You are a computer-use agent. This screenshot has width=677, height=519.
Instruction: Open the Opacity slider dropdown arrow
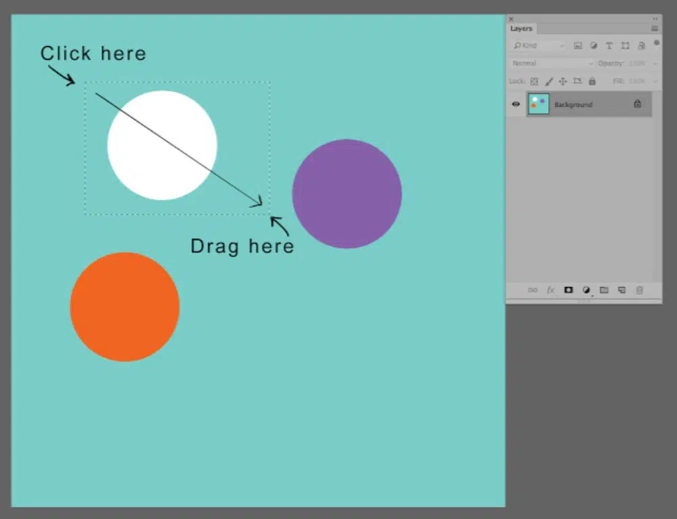pyautogui.click(x=655, y=64)
